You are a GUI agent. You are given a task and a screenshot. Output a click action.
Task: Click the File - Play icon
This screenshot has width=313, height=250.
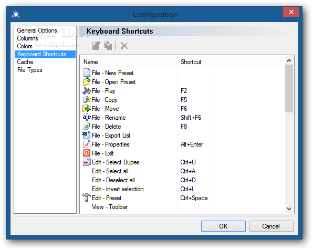tap(87, 91)
